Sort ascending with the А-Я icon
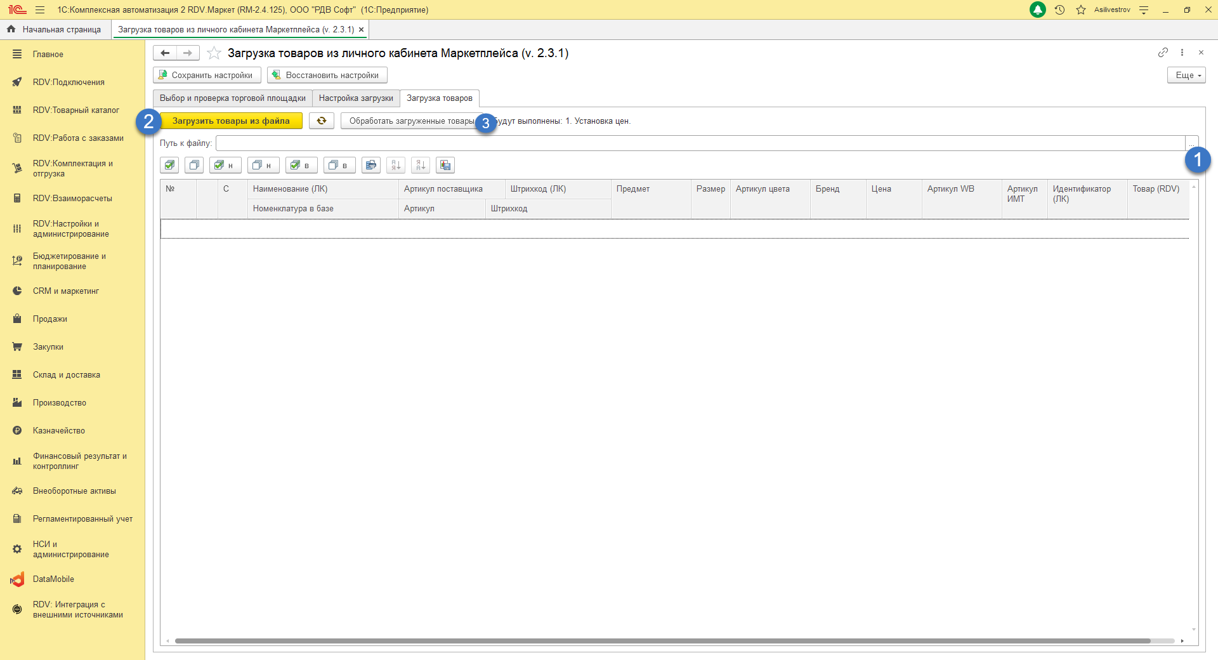The image size is (1218, 660). point(396,165)
